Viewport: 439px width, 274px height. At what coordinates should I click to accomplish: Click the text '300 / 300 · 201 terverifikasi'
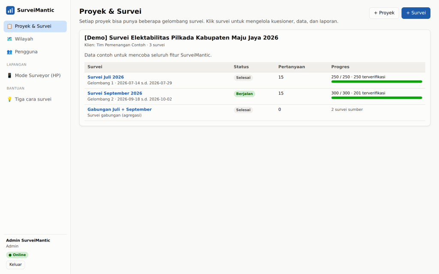(358, 93)
